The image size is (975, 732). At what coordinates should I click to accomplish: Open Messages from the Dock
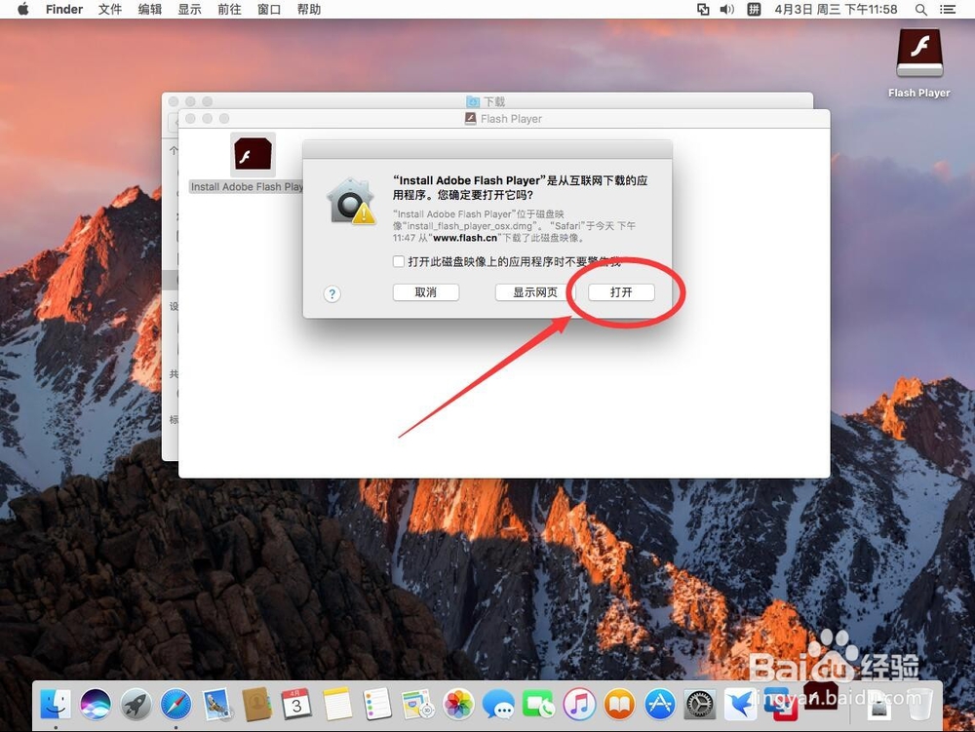pyautogui.click(x=498, y=705)
